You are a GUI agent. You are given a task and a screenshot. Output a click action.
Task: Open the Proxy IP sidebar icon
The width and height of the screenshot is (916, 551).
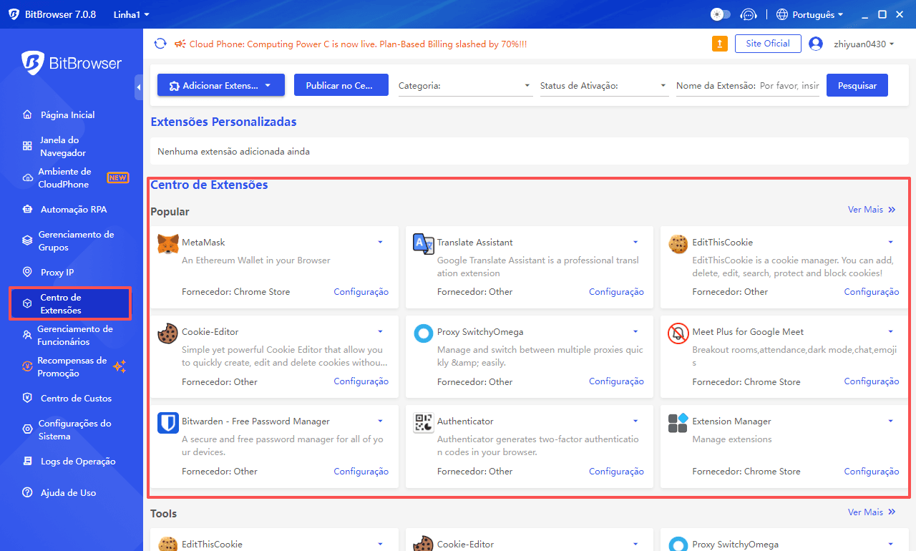(28, 272)
